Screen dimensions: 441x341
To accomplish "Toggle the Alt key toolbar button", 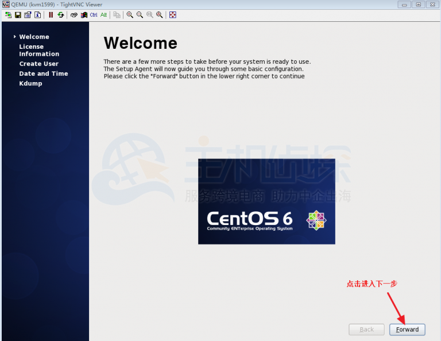I will 104,15.
